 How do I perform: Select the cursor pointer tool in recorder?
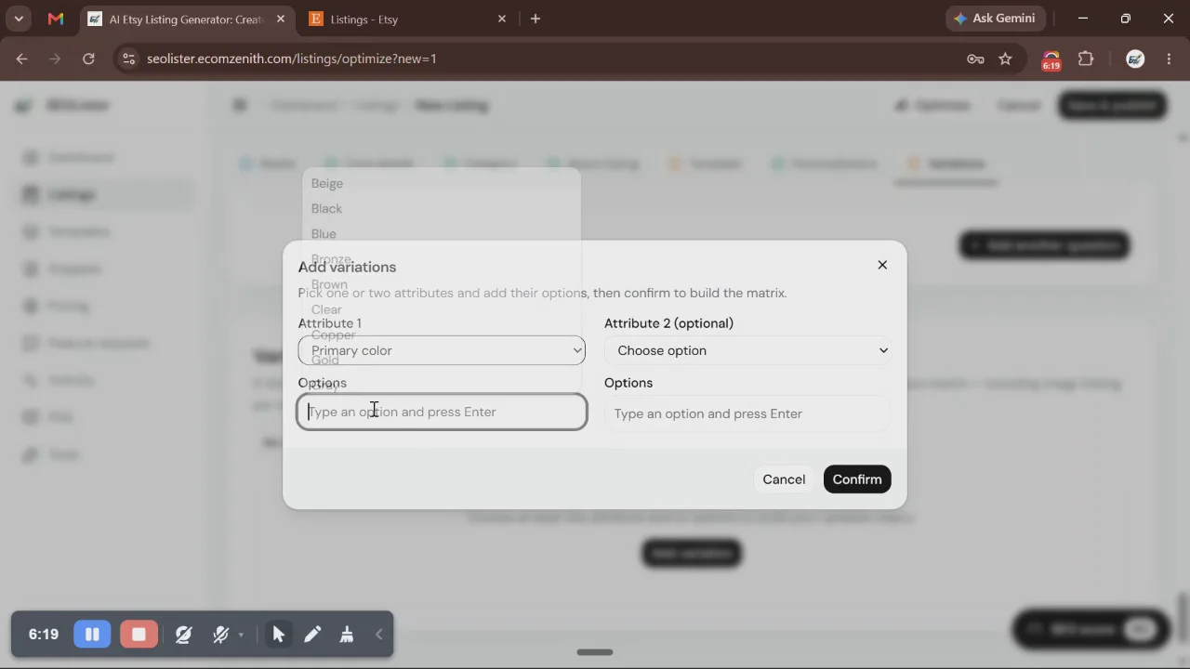click(x=278, y=635)
